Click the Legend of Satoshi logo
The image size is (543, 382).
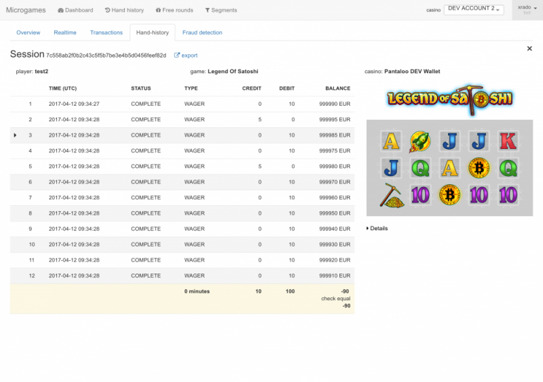click(449, 99)
